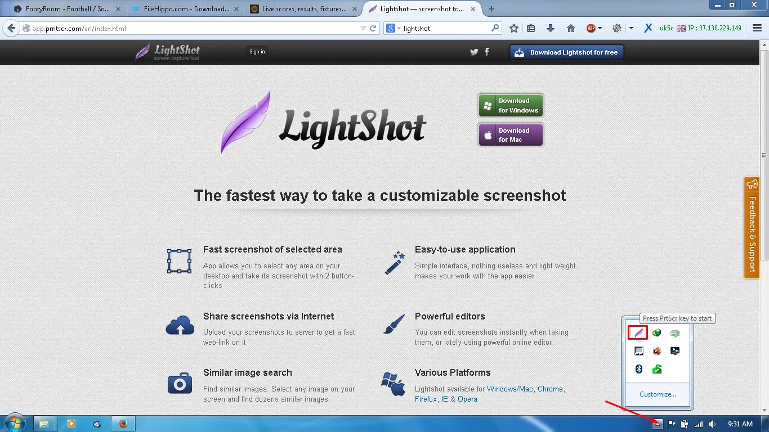Open the Opera platform link
769x432 pixels.
point(467,399)
